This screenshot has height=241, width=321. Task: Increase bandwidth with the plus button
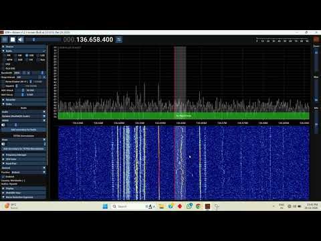pyautogui.click(x=29, y=73)
